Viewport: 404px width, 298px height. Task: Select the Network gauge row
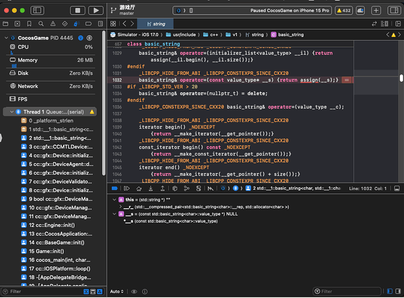click(51, 86)
